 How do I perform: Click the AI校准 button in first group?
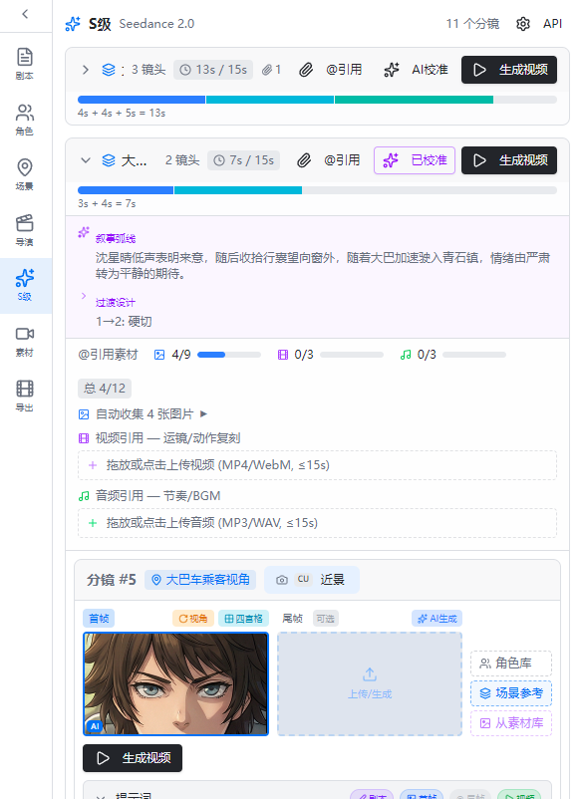(416, 70)
